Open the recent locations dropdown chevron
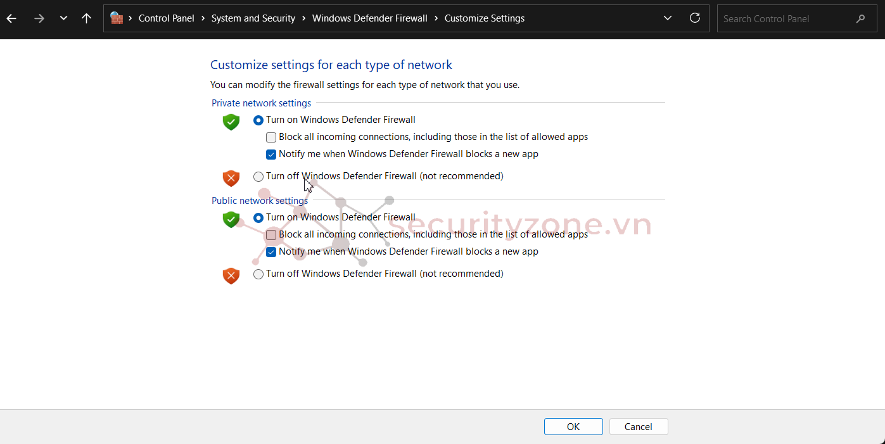885x444 pixels. 63,18
